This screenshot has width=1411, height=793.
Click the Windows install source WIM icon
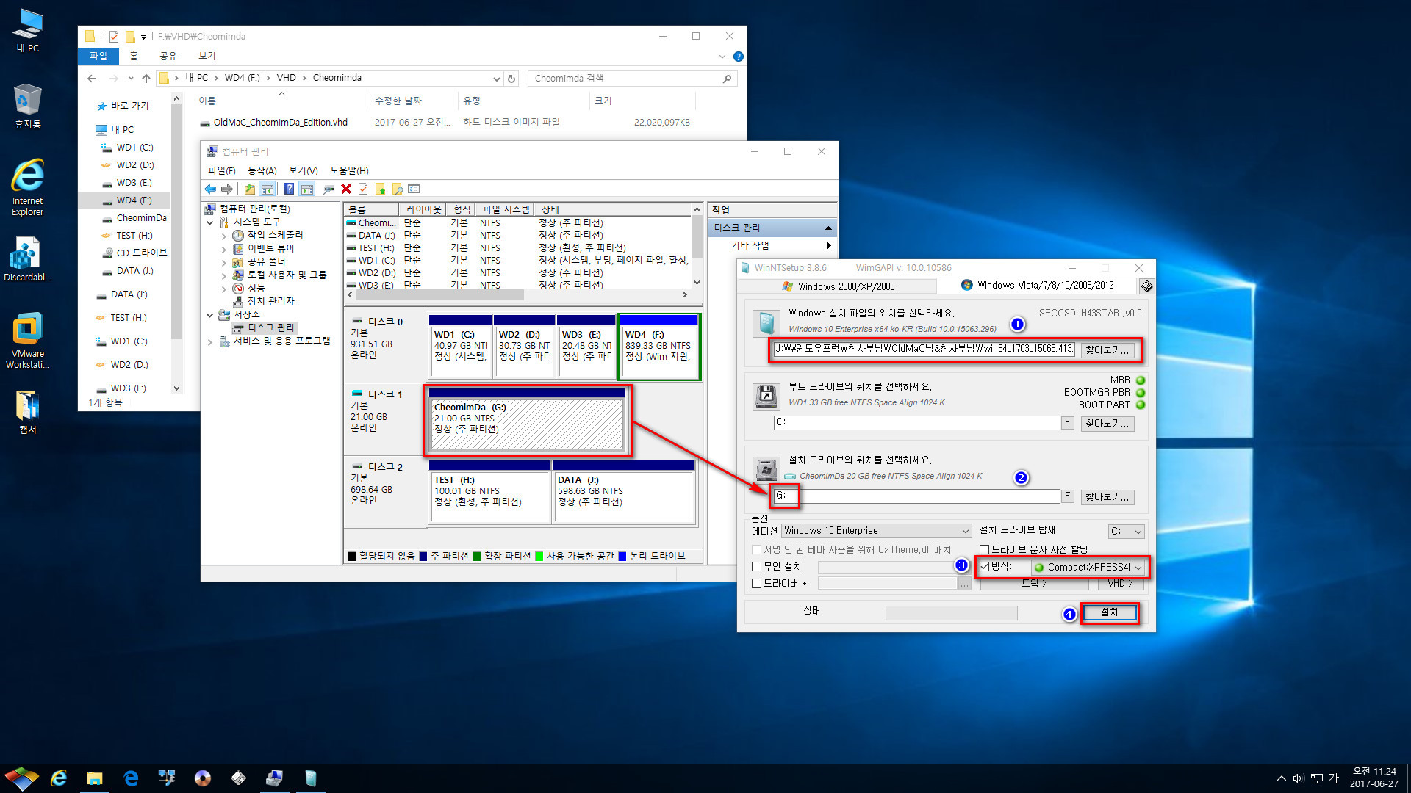pos(766,323)
